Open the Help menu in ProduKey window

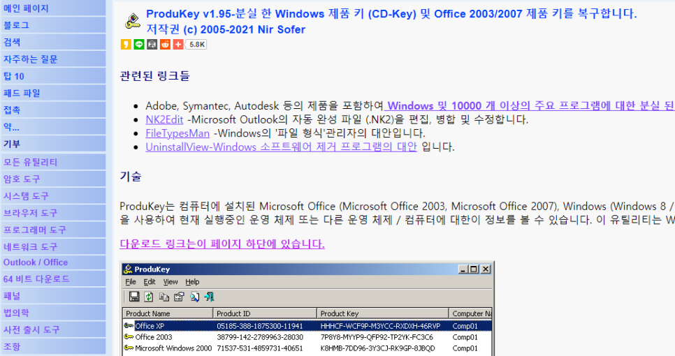coord(192,282)
